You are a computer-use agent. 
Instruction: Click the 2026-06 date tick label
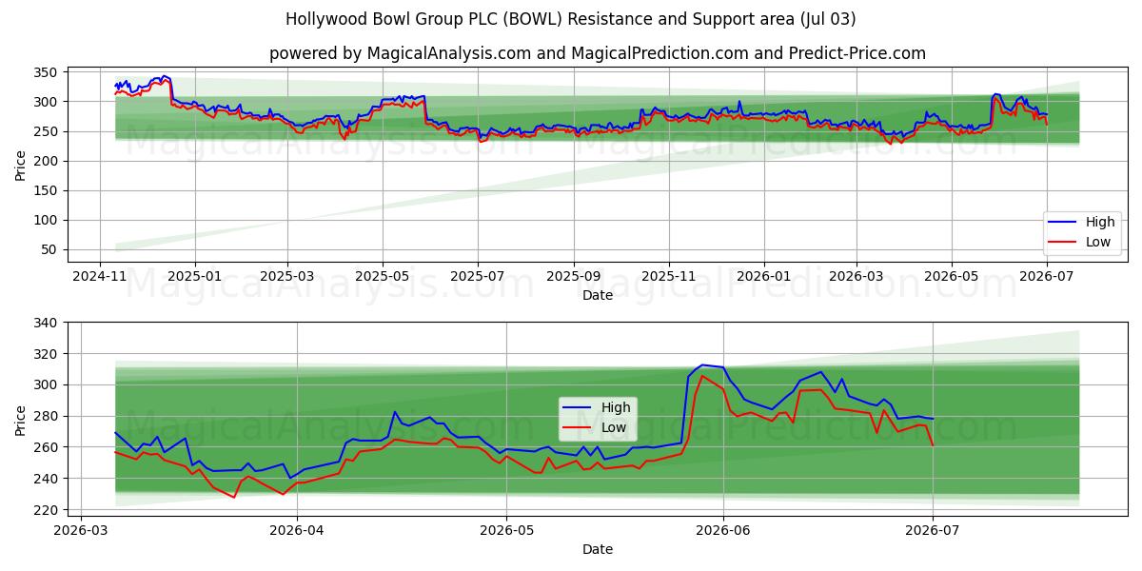tap(723, 530)
